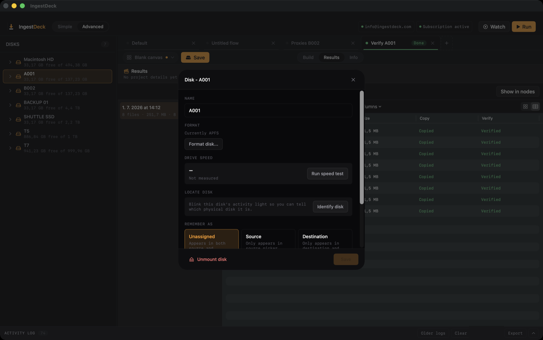
Task: Click the activity log count "74"
Action: tap(43, 333)
